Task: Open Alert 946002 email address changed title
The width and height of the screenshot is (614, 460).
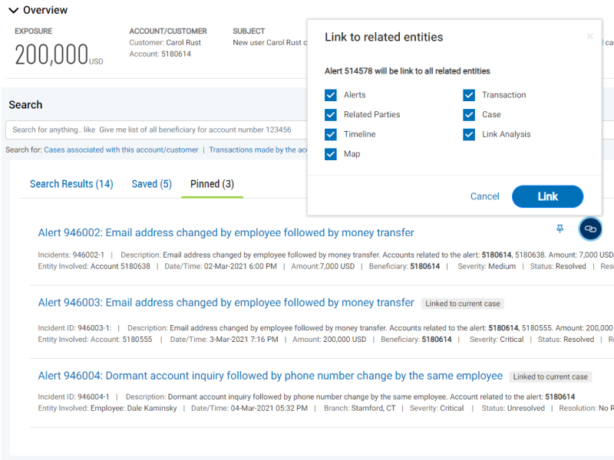Action: 226,233
